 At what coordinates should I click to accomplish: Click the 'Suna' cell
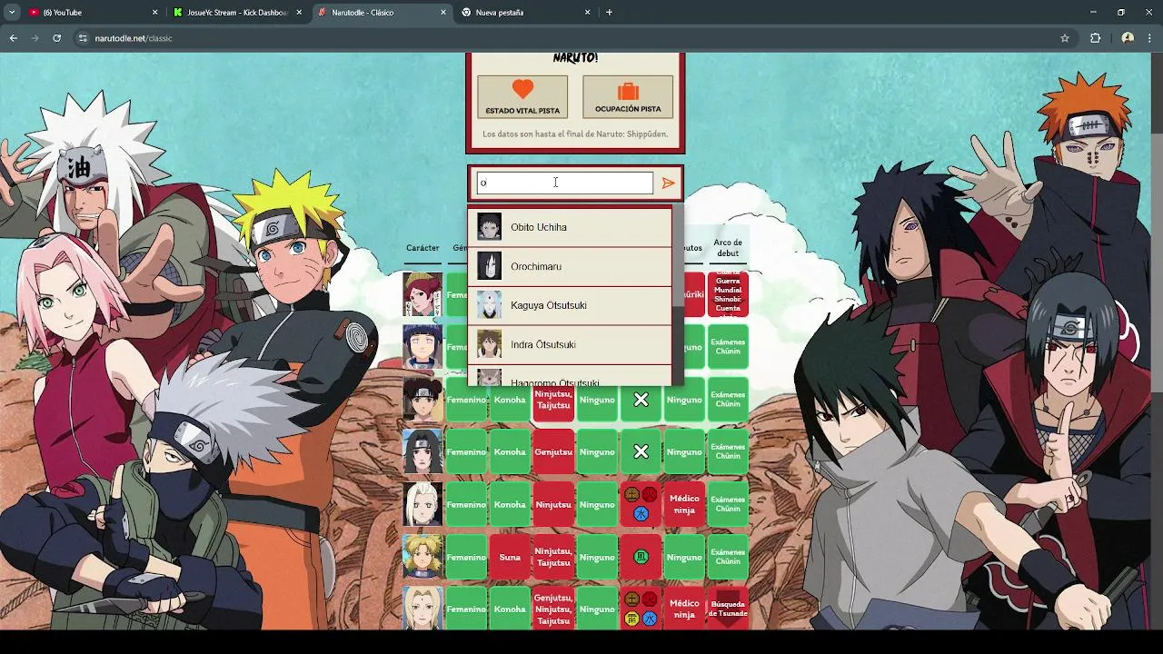(510, 557)
